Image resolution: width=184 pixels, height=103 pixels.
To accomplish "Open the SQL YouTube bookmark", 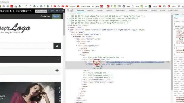I will pyautogui.click(x=162, y=6).
